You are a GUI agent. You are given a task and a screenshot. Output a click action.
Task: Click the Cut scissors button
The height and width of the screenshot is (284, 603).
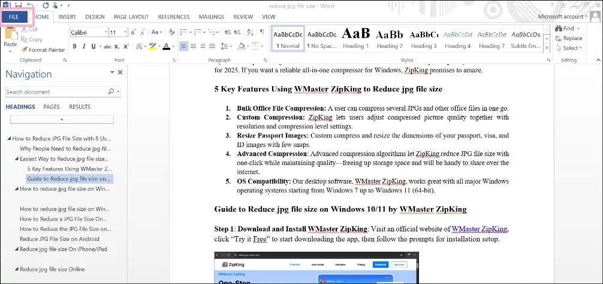tap(29, 29)
